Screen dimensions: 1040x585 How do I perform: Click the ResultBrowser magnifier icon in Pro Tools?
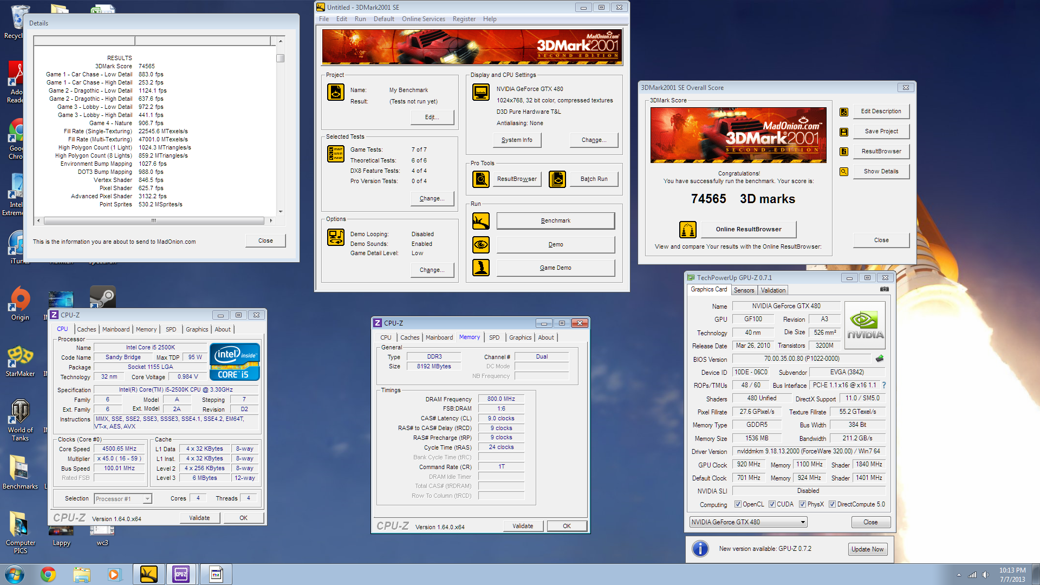[480, 179]
